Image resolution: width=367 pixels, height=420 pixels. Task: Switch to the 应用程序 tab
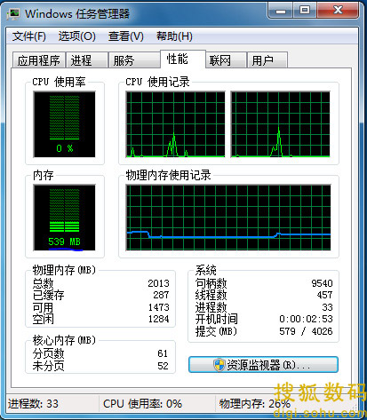point(39,60)
